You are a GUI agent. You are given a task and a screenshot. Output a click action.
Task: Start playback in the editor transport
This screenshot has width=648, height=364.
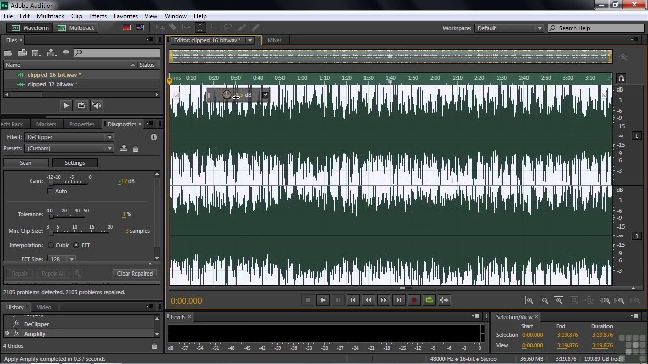point(322,300)
